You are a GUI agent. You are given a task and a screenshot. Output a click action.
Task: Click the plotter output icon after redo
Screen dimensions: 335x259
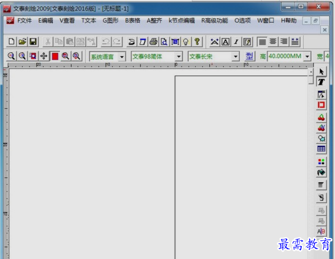tap(132, 41)
